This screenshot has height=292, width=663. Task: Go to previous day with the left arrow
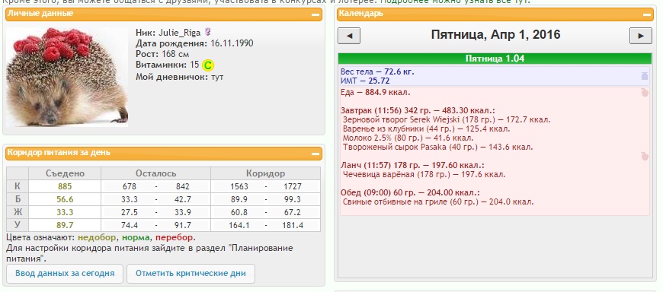coord(349,36)
